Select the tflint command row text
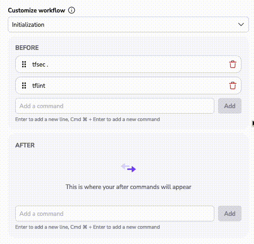 click(x=39, y=85)
